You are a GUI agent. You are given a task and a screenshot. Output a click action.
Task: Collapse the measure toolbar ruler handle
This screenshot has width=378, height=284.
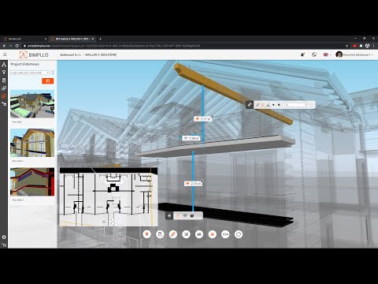click(250, 105)
